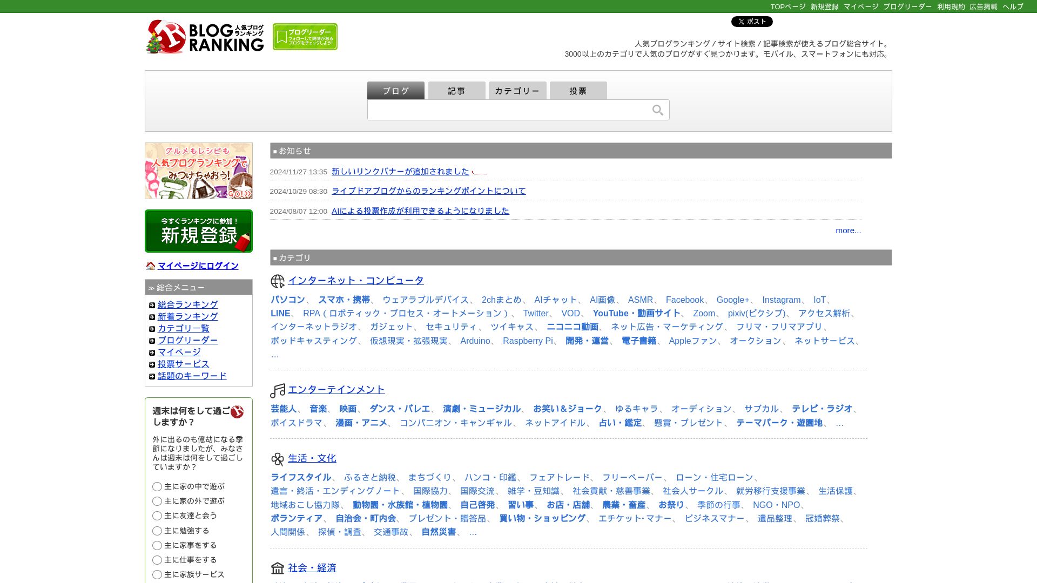The image size is (1037, 583).
Task: Switch to the 投票 search tab
Action: [578, 91]
